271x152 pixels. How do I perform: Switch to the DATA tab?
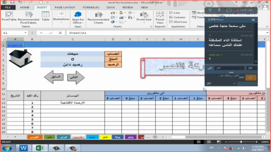tap(111, 8)
